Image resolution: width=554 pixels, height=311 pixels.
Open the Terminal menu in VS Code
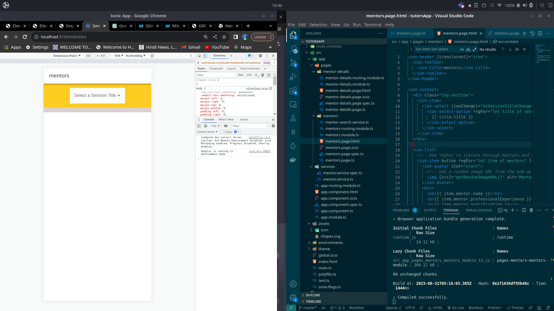point(372,25)
